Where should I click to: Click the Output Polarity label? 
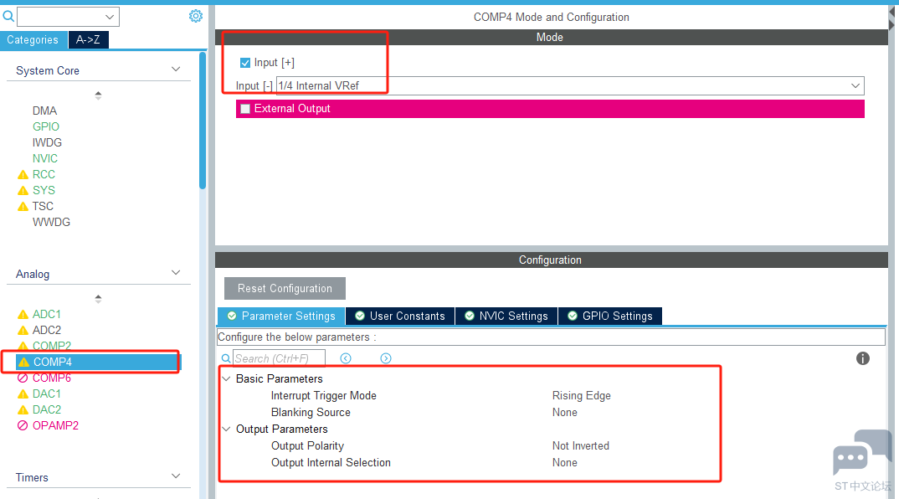coord(308,445)
